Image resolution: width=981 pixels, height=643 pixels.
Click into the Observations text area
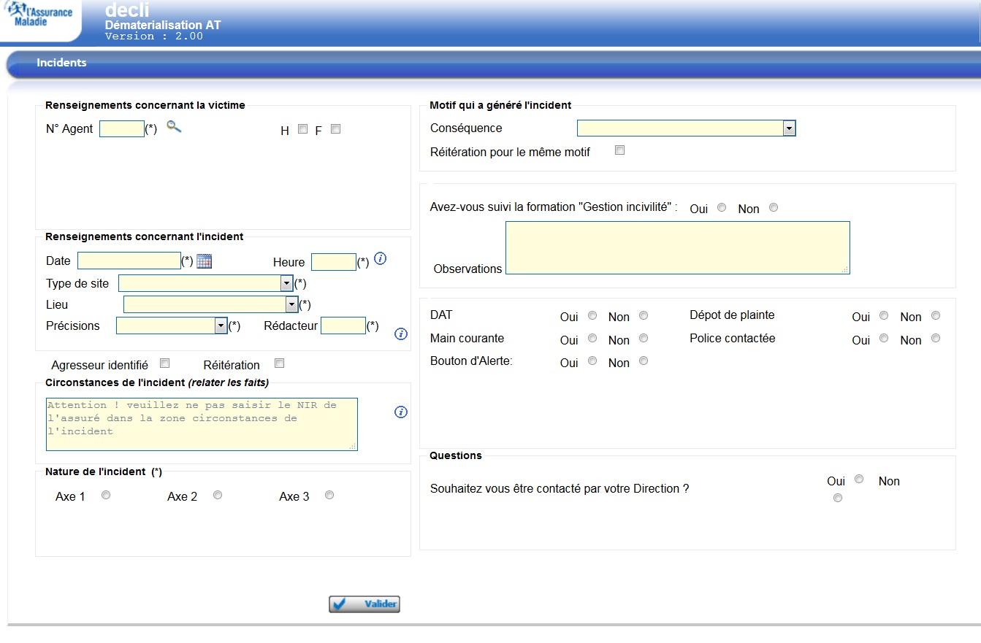coord(677,248)
